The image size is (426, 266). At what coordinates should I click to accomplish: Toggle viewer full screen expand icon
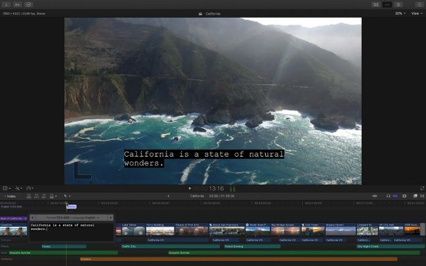[422, 188]
